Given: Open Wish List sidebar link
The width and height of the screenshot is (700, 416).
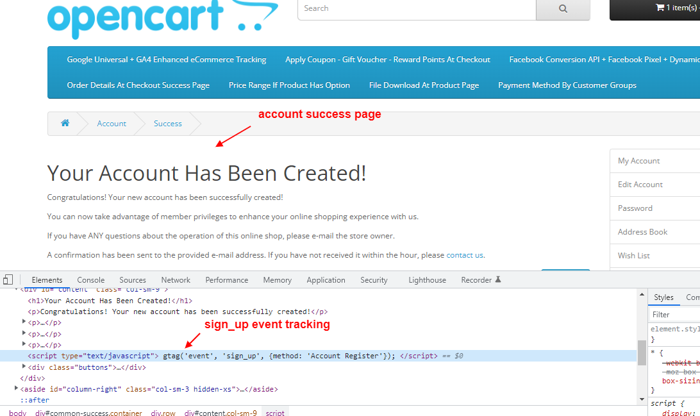Looking at the screenshot, I should pos(655,255).
